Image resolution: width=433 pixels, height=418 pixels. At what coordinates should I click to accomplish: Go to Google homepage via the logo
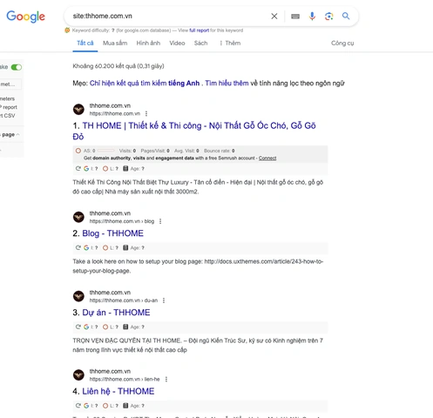(25, 17)
